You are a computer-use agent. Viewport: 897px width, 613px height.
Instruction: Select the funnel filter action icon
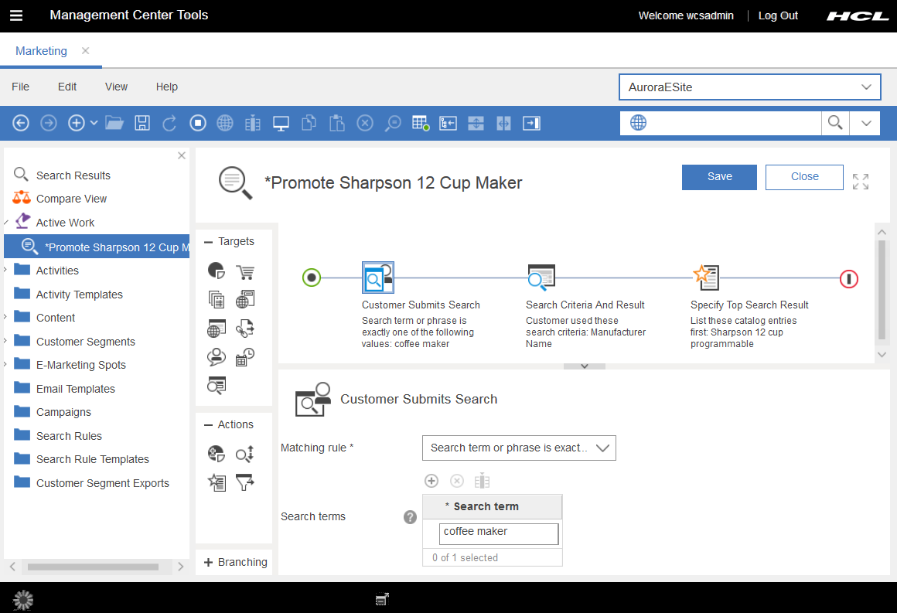click(245, 482)
